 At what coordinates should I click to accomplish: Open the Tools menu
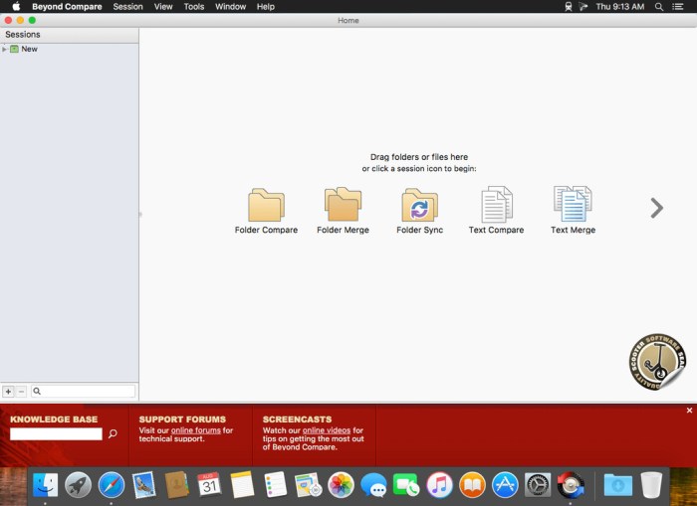coord(194,6)
